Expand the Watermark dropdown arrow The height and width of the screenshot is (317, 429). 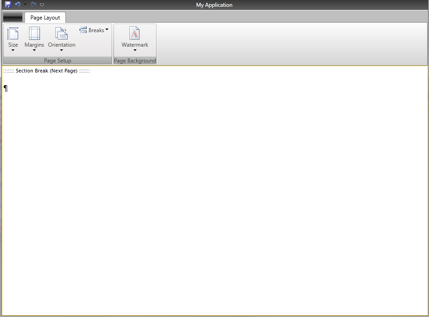(135, 50)
